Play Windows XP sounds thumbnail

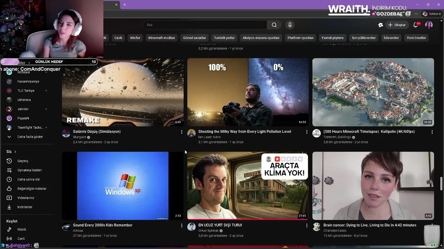click(x=123, y=186)
